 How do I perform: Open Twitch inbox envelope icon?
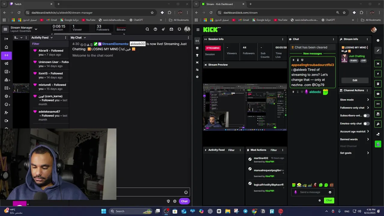tap(171, 29)
